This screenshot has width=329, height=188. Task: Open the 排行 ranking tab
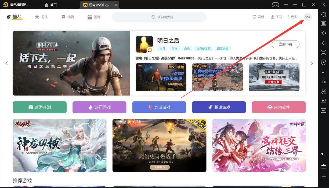click(68, 17)
